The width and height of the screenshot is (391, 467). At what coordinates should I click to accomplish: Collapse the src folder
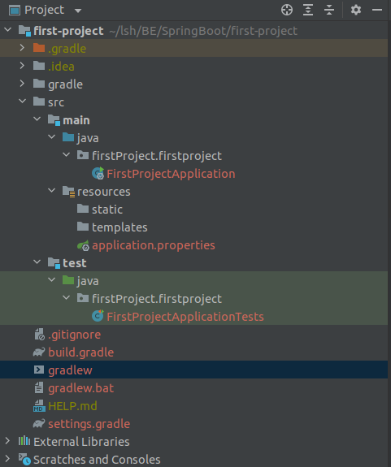point(22,102)
